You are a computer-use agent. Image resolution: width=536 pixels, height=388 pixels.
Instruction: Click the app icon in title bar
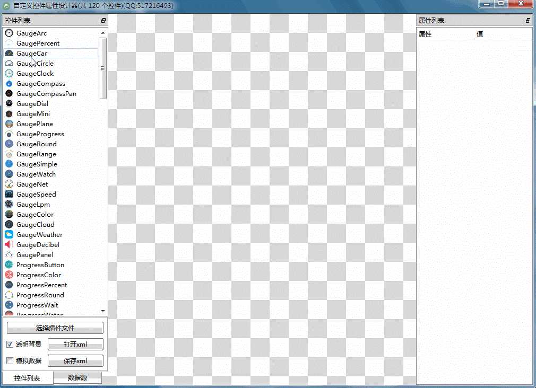click(6, 6)
